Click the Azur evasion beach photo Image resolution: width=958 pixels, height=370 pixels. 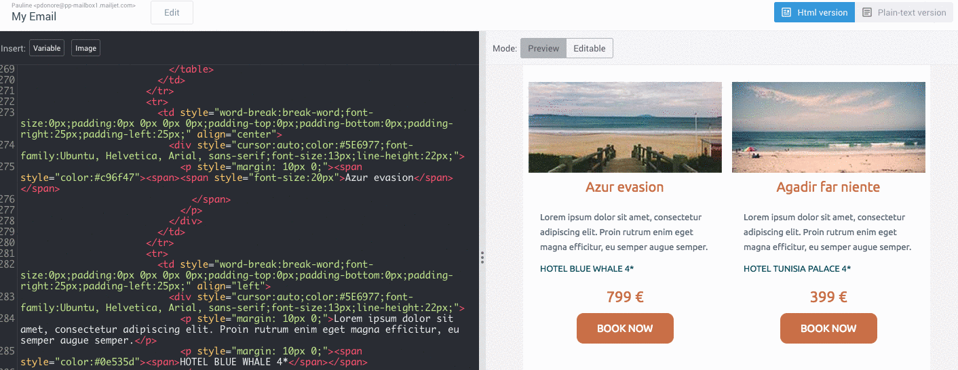[625, 127]
